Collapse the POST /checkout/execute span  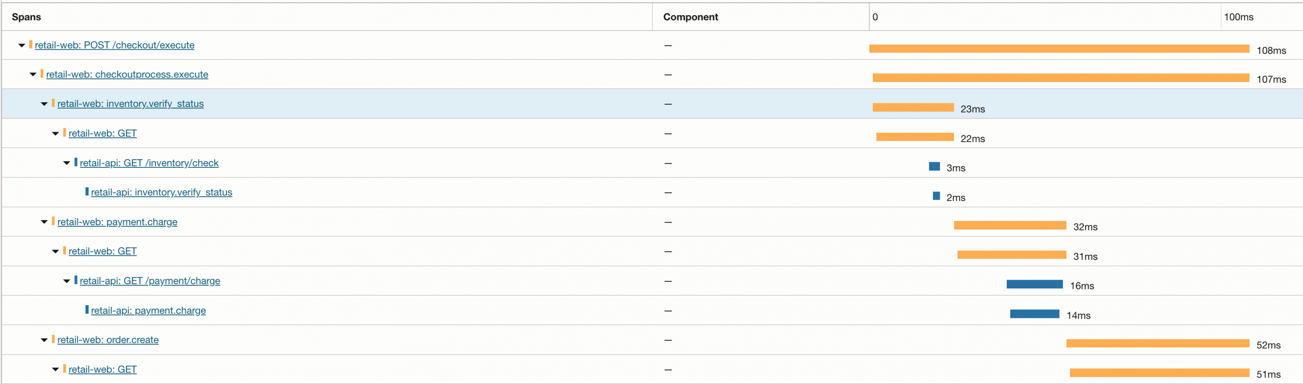pos(21,45)
